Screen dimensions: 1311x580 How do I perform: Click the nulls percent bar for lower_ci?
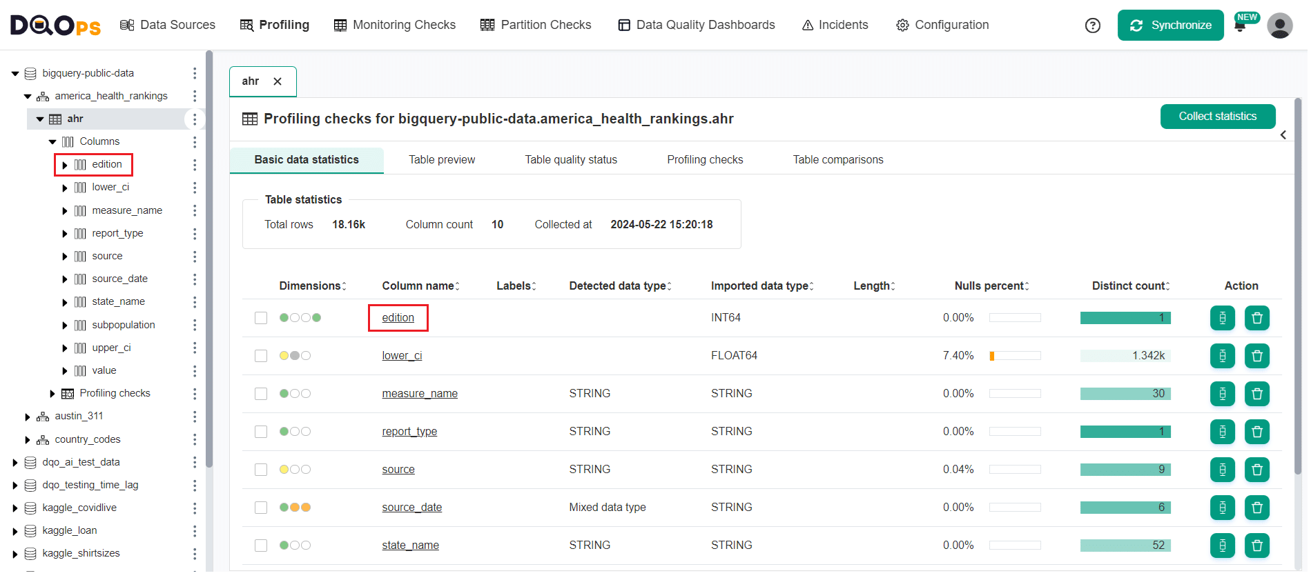pos(1015,356)
